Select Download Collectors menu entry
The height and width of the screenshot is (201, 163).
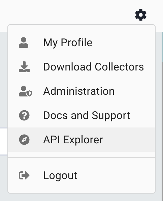pos(81,67)
